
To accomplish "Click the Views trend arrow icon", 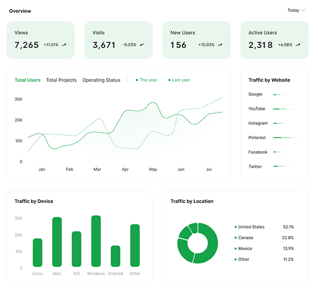I will (x=64, y=45).
